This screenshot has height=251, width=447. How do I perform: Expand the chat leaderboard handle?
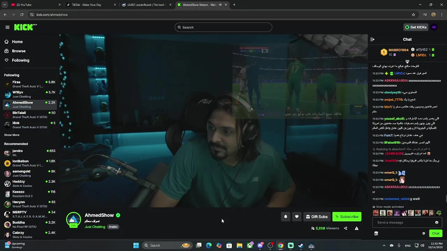point(407,62)
